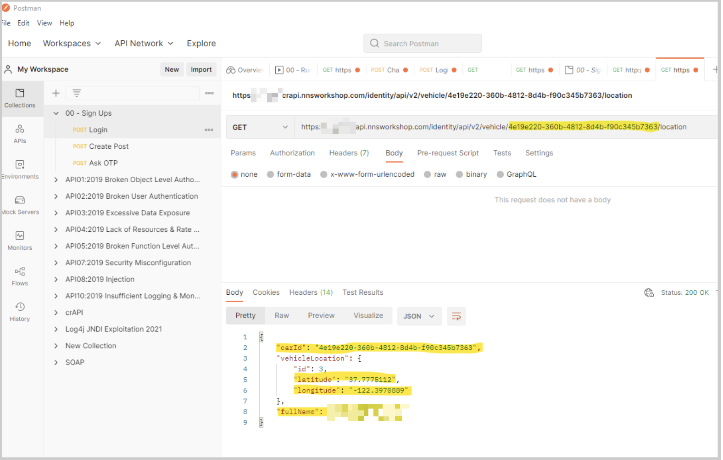Expand API02:2019 Broken User Authentication collection
This screenshot has width=723, height=460.
(56, 196)
